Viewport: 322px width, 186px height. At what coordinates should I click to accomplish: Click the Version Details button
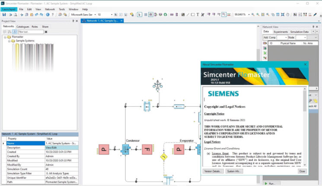(213, 171)
